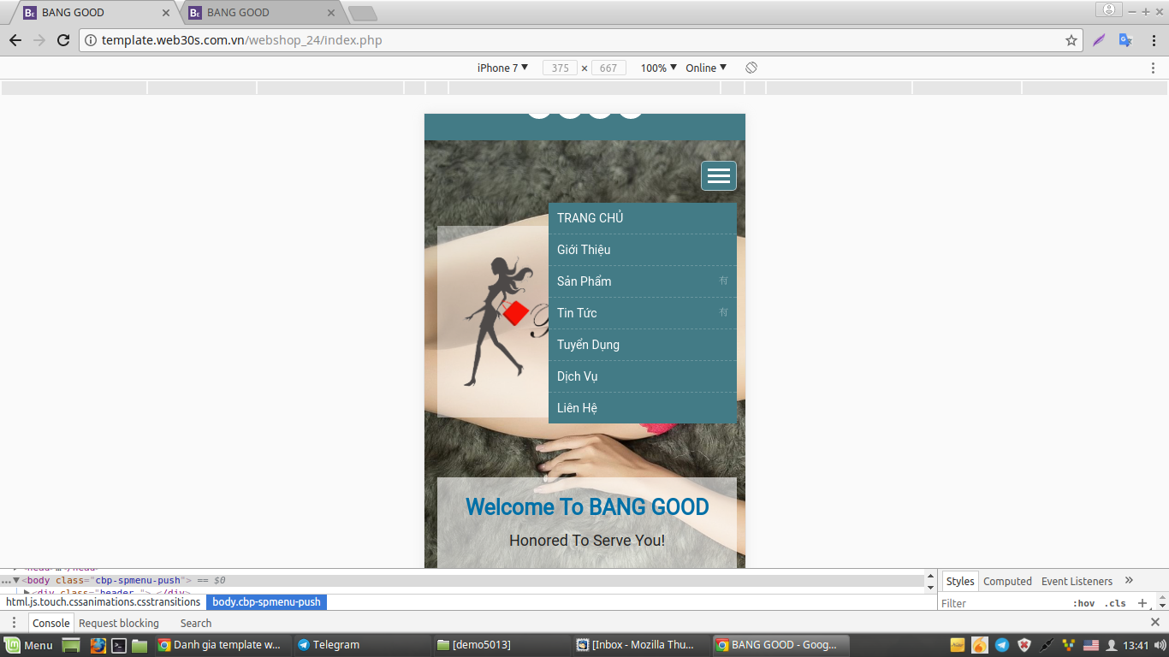Switch to the Inbox Mozilla Thunderbird taskbar window
1169x657 pixels.
640,645
